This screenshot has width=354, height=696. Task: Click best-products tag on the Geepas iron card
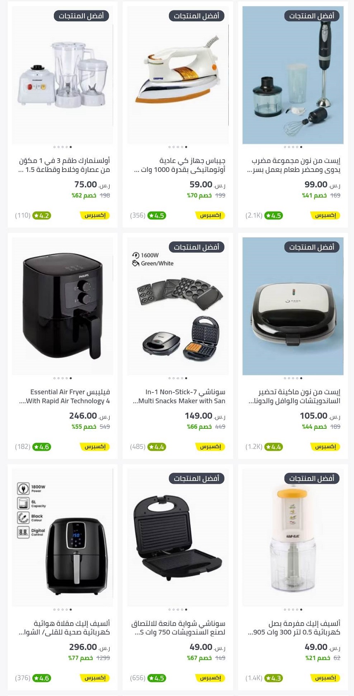[196, 16]
